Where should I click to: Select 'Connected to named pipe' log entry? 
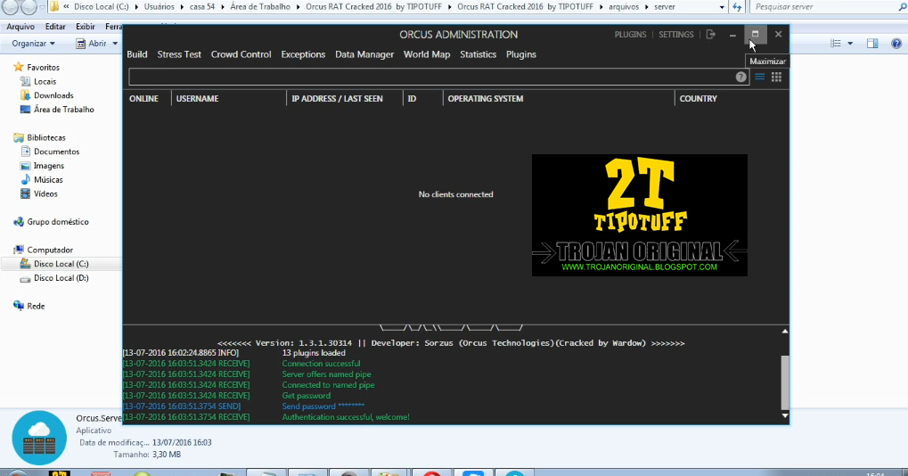point(328,385)
